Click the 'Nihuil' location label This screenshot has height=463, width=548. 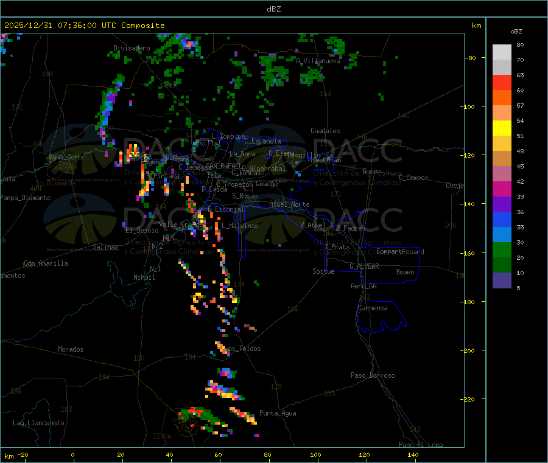[x=144, y=277]
